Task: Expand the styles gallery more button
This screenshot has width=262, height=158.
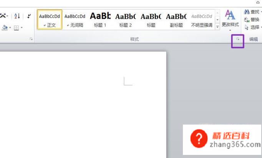Action: [217, 27]
